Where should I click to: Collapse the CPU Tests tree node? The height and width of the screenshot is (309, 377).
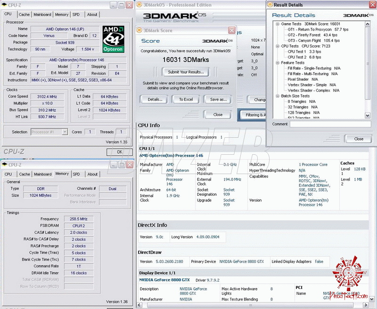277,46
